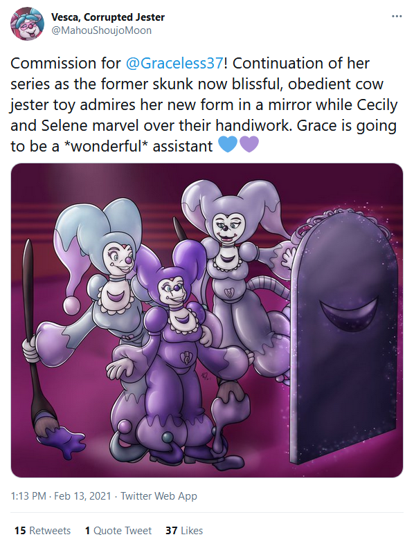Click the tweet text mentioning Cecily and Selene
The image size is (414, 546).
[204, 104]
